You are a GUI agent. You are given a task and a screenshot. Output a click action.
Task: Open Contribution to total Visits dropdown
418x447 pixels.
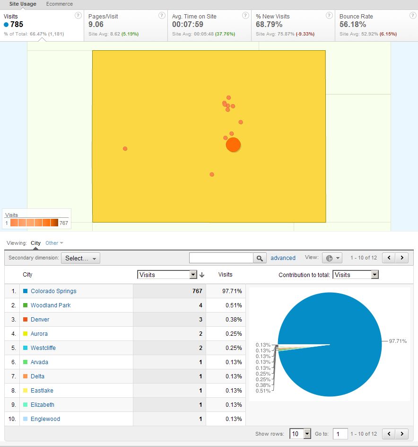pos(356,275)
